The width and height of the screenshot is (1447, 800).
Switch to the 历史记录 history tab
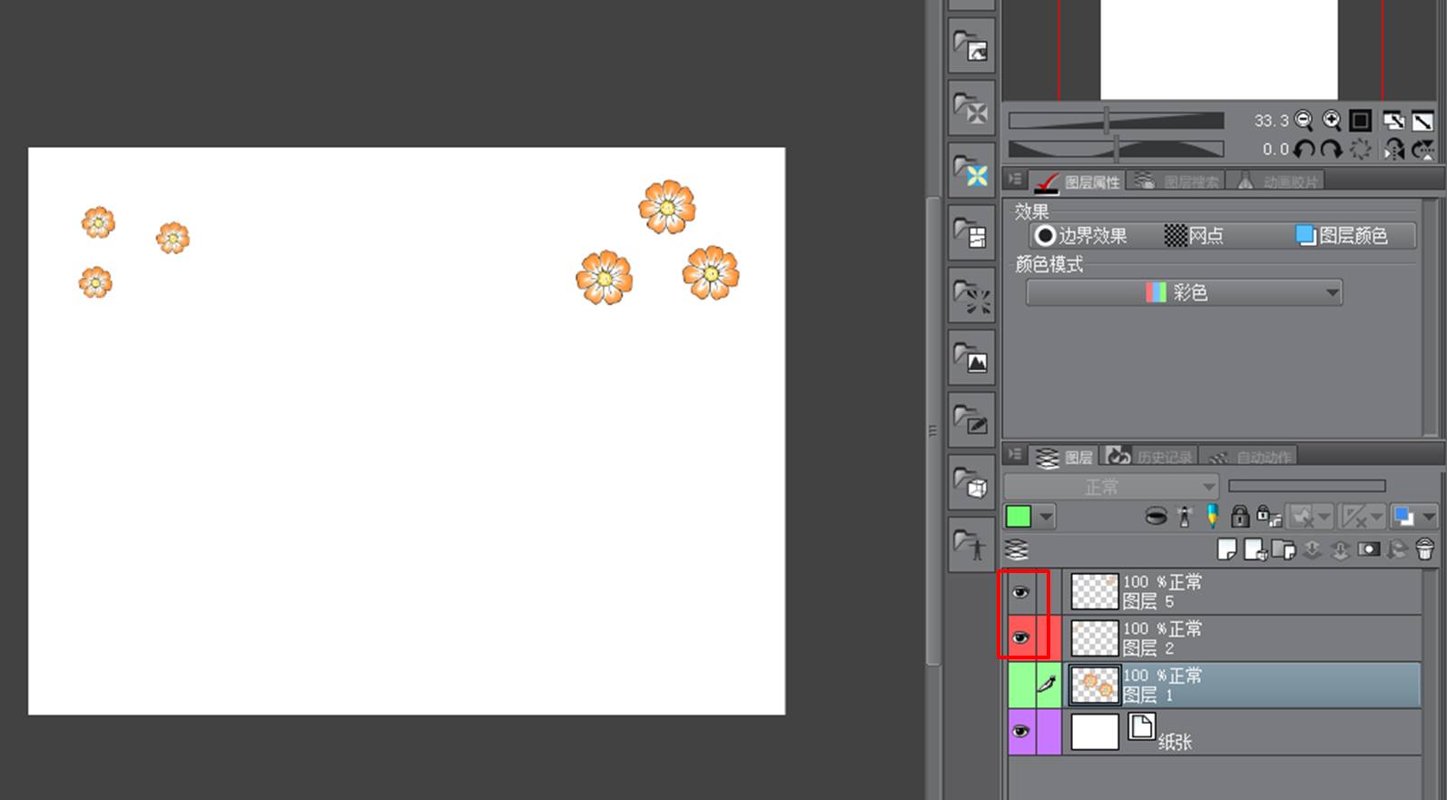[x=1153, y=457]
